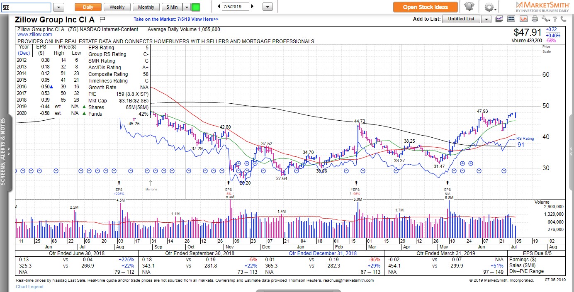This screenshot has height=292, width=574.
Task: Open the symbol history dropdown next to ZG
Action: (58, 7)
